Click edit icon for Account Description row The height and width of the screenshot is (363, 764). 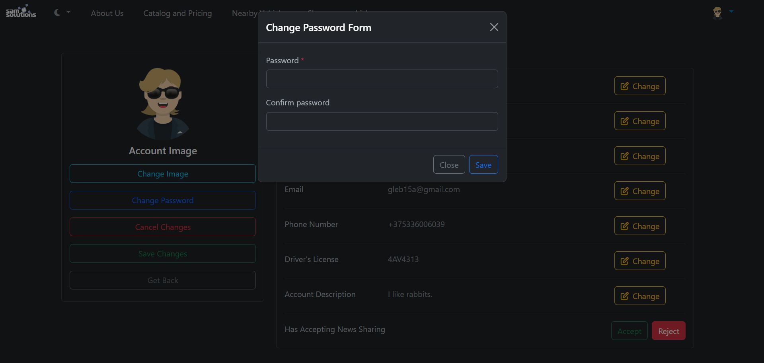pos(625,296)
